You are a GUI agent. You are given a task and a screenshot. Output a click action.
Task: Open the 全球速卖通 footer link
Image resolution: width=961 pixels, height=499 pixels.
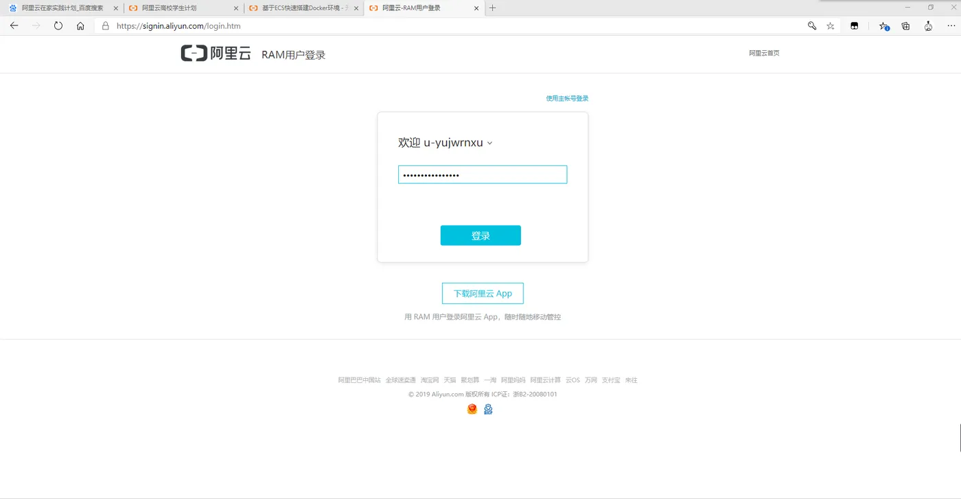(x=401, y=380)
